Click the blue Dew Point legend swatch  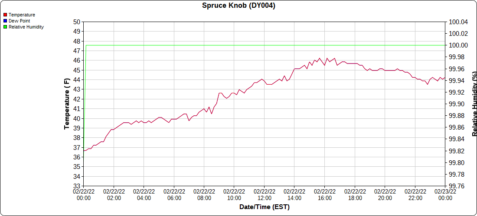[5, 21]
